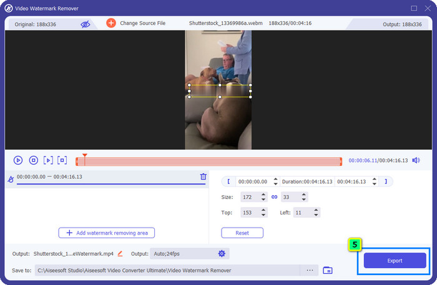
Task: Click the orange timeline playhead marker
Action: (84, 156)
